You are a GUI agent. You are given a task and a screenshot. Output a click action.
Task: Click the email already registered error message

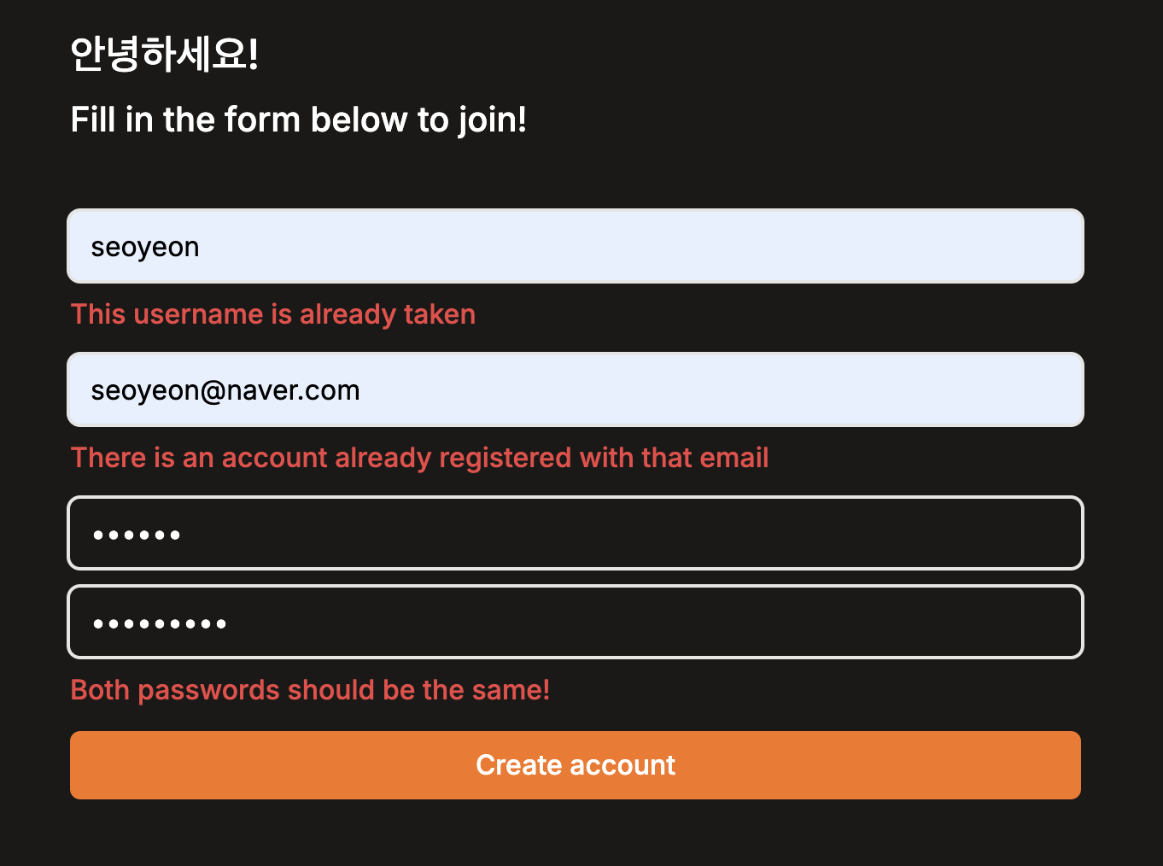419,458
